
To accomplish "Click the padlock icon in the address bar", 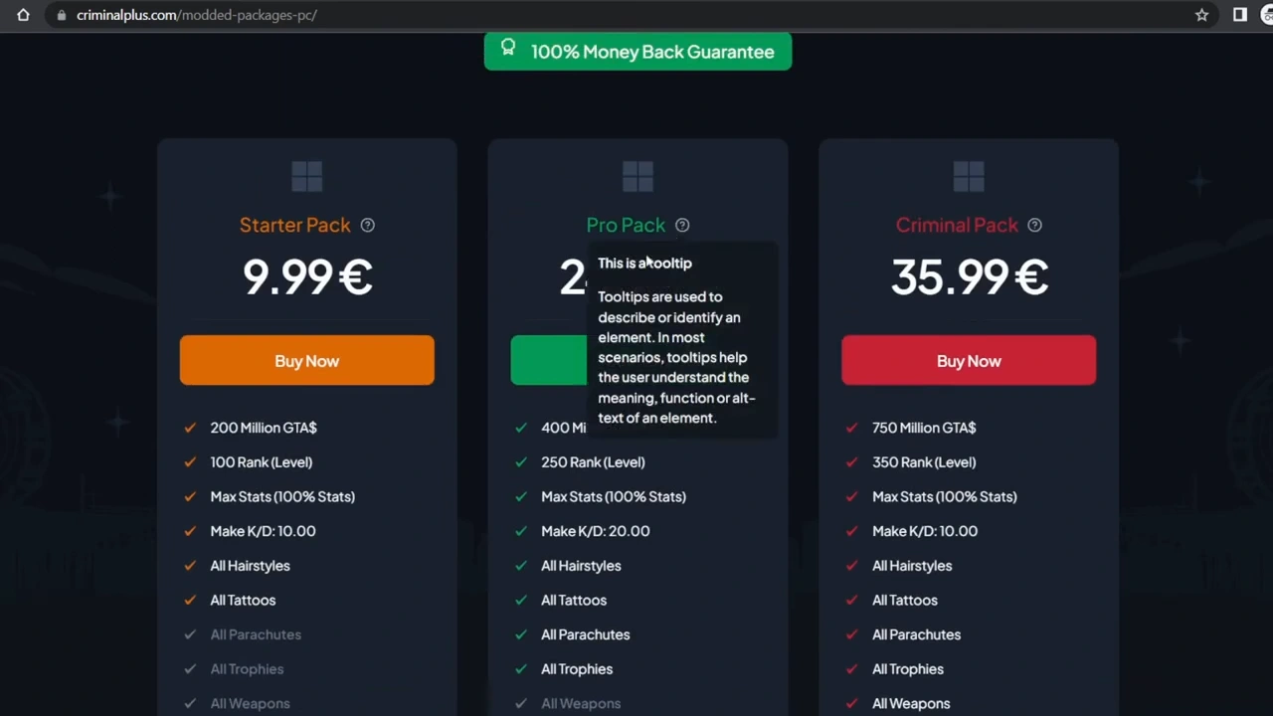I will coord(62,15).
